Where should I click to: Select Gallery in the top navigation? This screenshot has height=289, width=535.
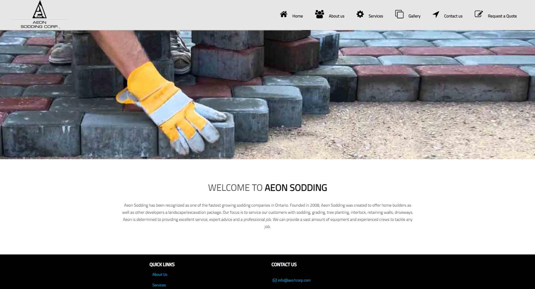point(414,16)
